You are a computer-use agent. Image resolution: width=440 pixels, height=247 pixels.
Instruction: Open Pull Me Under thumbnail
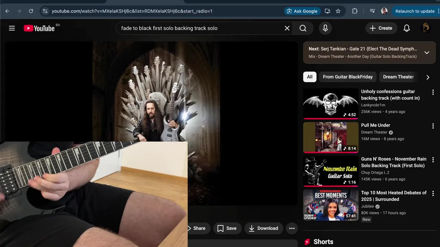[331, 137]
